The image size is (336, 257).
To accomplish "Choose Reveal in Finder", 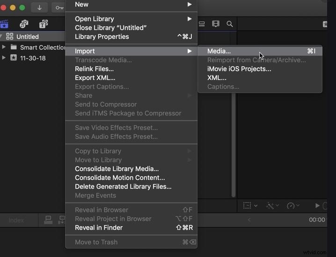I will click(x=131, y=228).
